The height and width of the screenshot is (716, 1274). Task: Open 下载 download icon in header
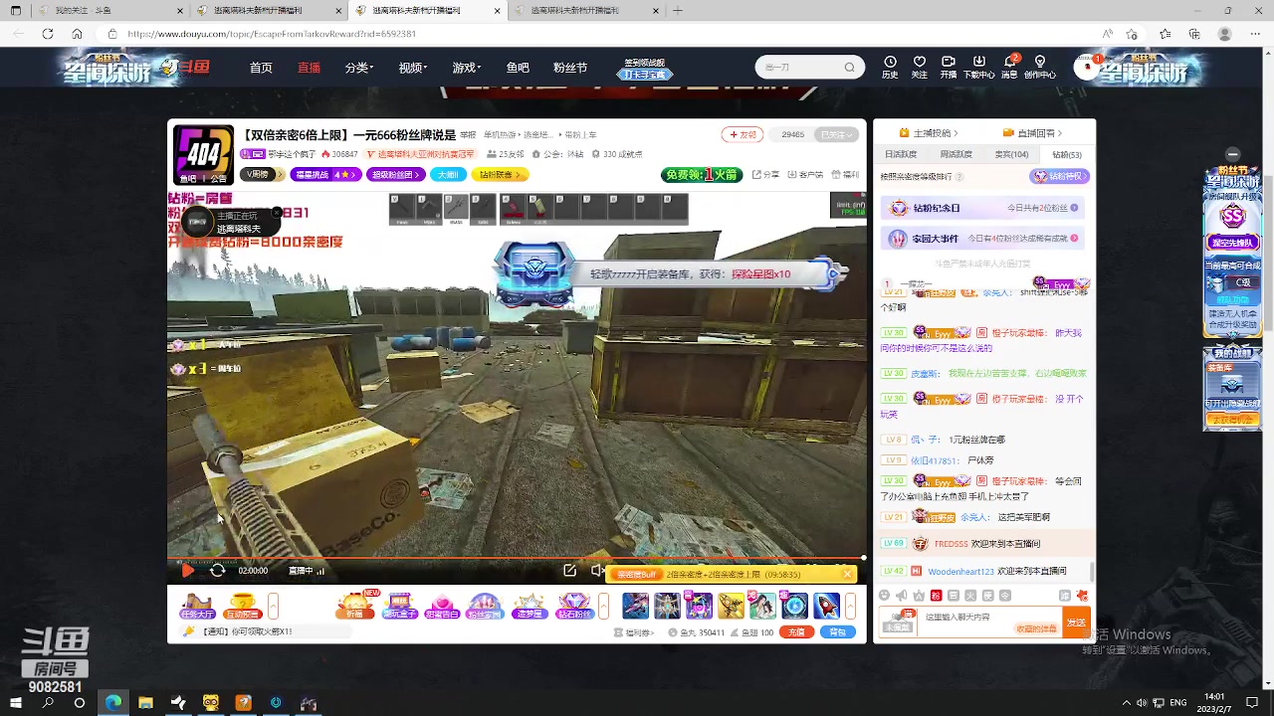click(x=979, y=67)
